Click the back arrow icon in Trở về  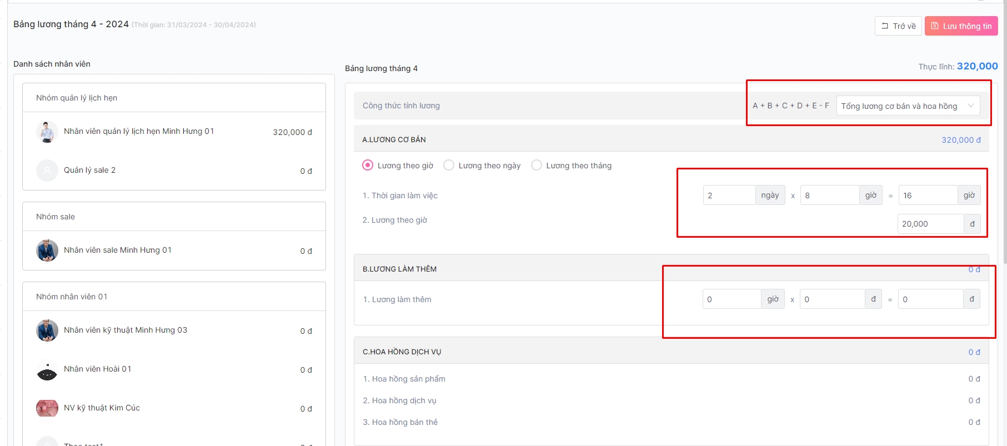[885, 26]
